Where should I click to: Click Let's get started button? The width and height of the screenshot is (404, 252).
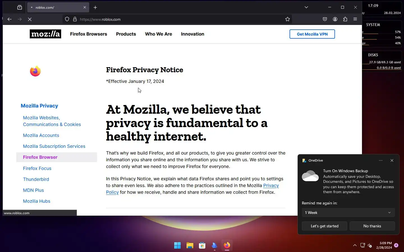pyautogui.click(x=325, y=226)
